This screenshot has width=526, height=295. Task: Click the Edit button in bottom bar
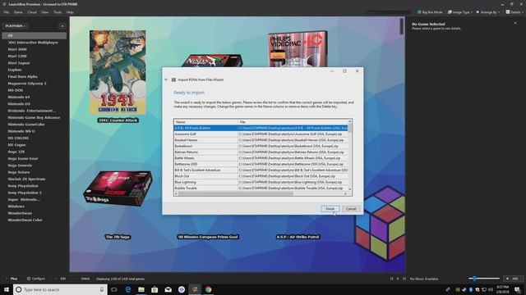point(60,279)
